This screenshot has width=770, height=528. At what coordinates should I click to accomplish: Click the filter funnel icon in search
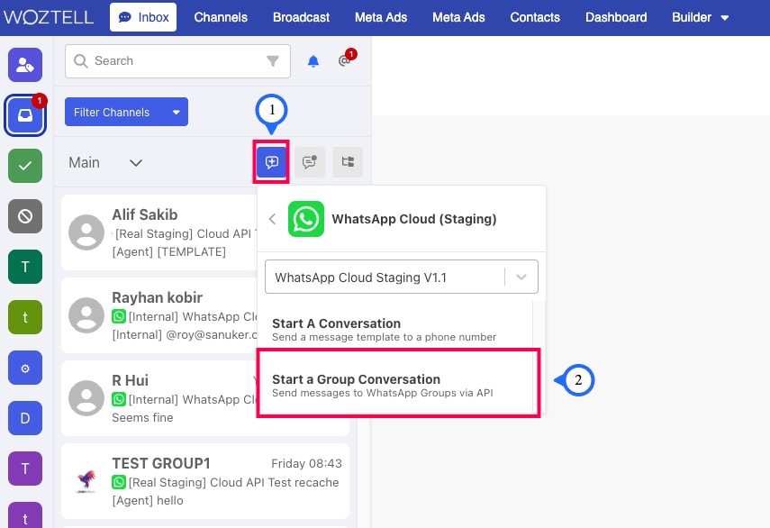273,61
